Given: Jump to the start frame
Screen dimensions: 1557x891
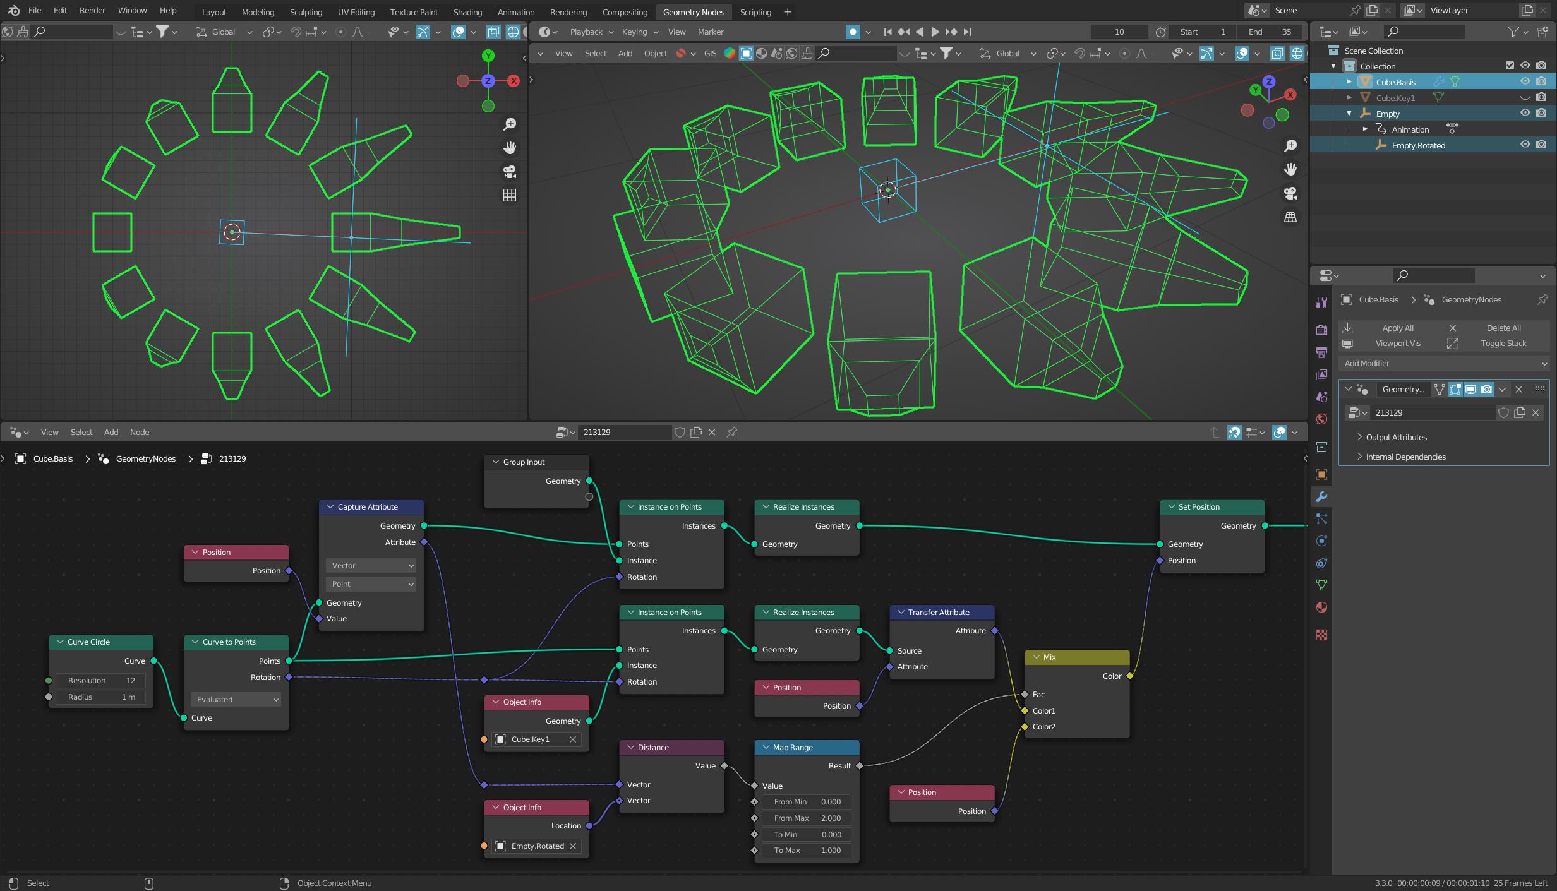Looking at the screenshot, I should [888, 32].
